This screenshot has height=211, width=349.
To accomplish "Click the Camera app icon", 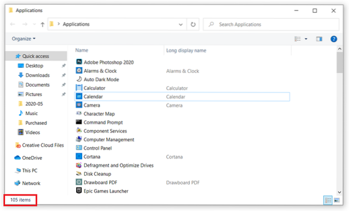I will pyautogui.click(x=79, y=104).
